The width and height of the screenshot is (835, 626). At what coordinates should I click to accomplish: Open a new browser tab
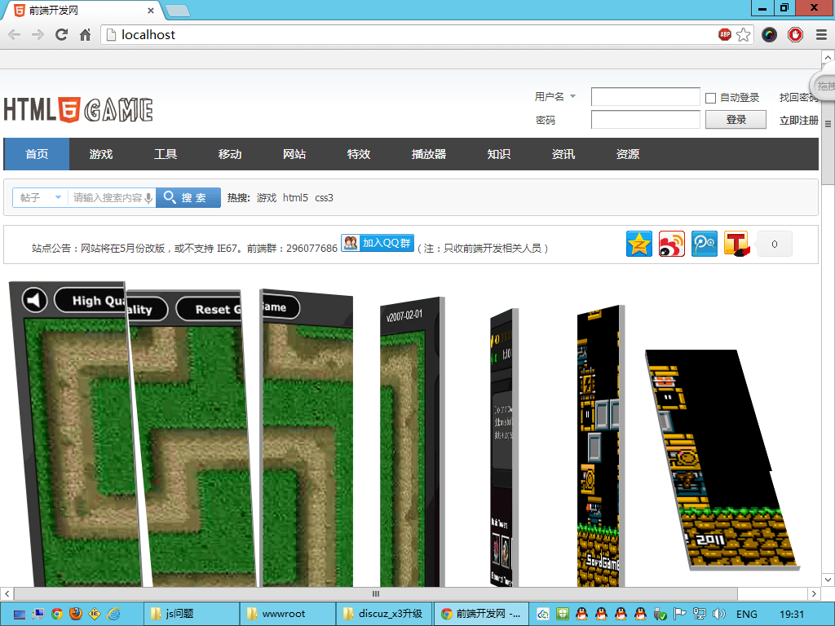177,11
